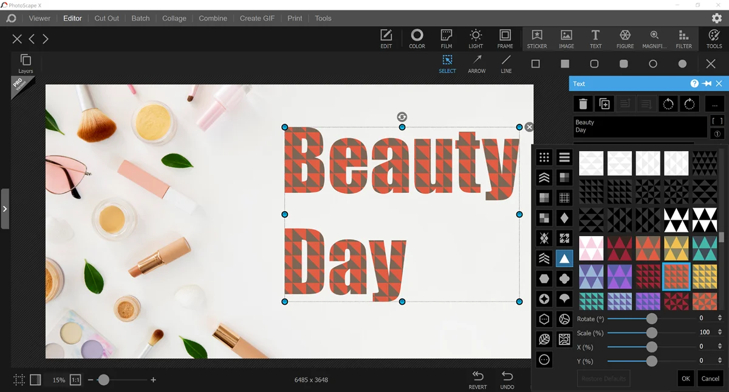Screen dimensions: 729x392
Task: Choose the yellow triangle pattern swatch
Action: [676, 249]
